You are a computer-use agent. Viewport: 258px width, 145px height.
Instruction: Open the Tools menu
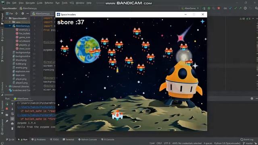coord(64,3)
